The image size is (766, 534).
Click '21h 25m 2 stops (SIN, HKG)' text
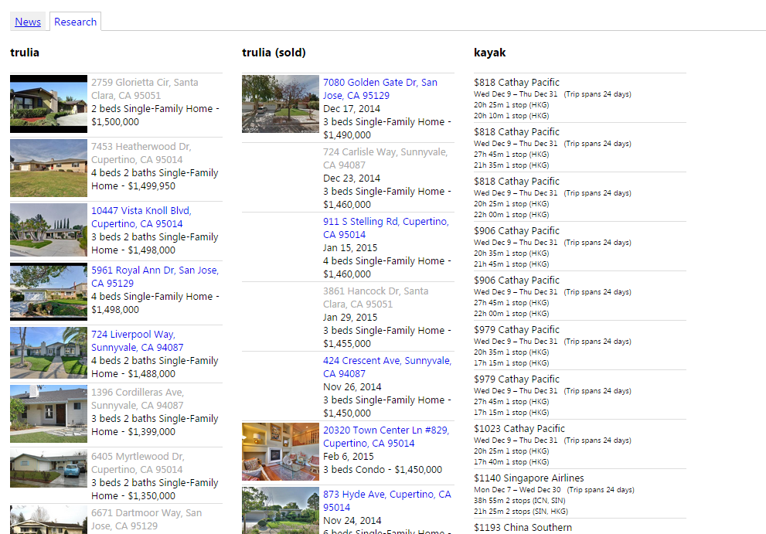[521, 511]
